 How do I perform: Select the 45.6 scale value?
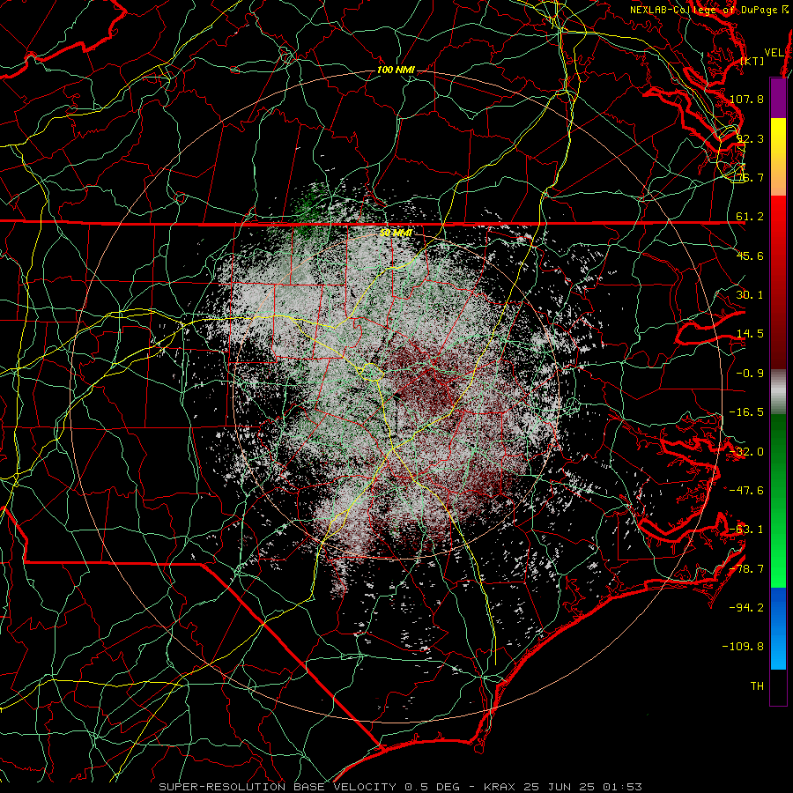(x=750, y=256)
